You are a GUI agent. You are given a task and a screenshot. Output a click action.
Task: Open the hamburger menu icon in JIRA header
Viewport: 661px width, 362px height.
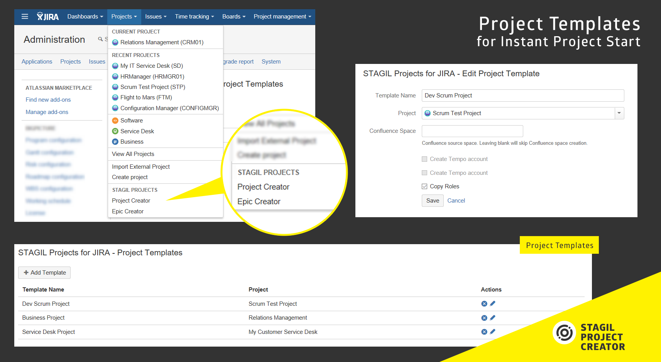click(25, 17)
